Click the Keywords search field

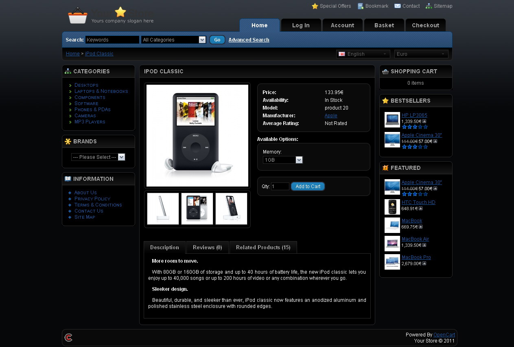pos(112,40)
